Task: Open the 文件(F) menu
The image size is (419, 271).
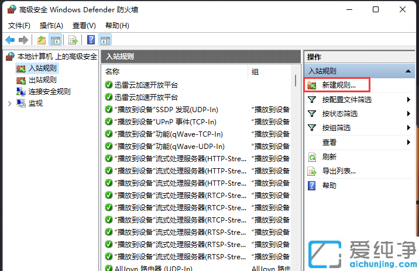Action: pyautogui.click(x=19, y=26)
